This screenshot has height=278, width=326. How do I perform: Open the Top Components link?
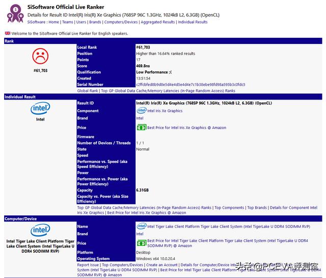(x=229, y=208)
